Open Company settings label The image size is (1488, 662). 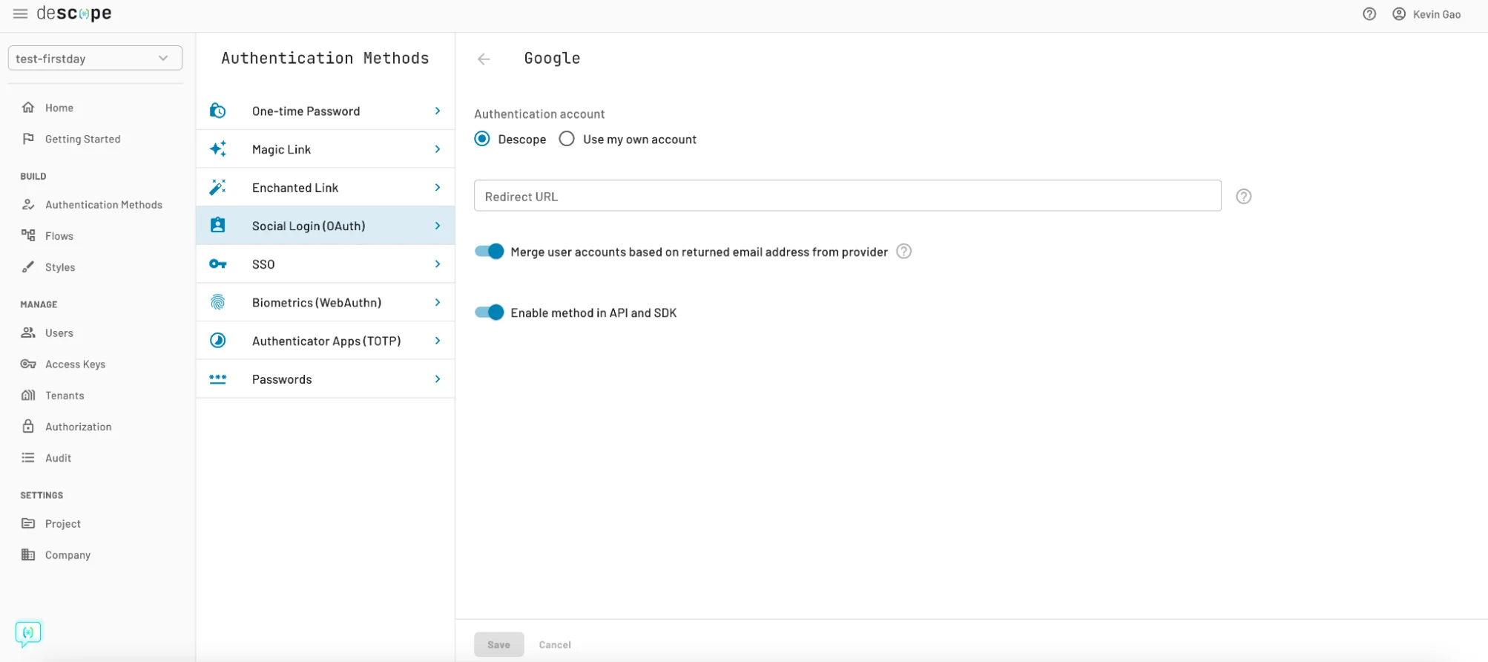point(68,555)
